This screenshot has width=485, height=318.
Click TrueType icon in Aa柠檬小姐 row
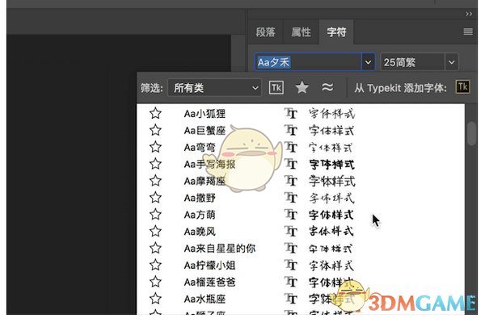tap(291, 265)
